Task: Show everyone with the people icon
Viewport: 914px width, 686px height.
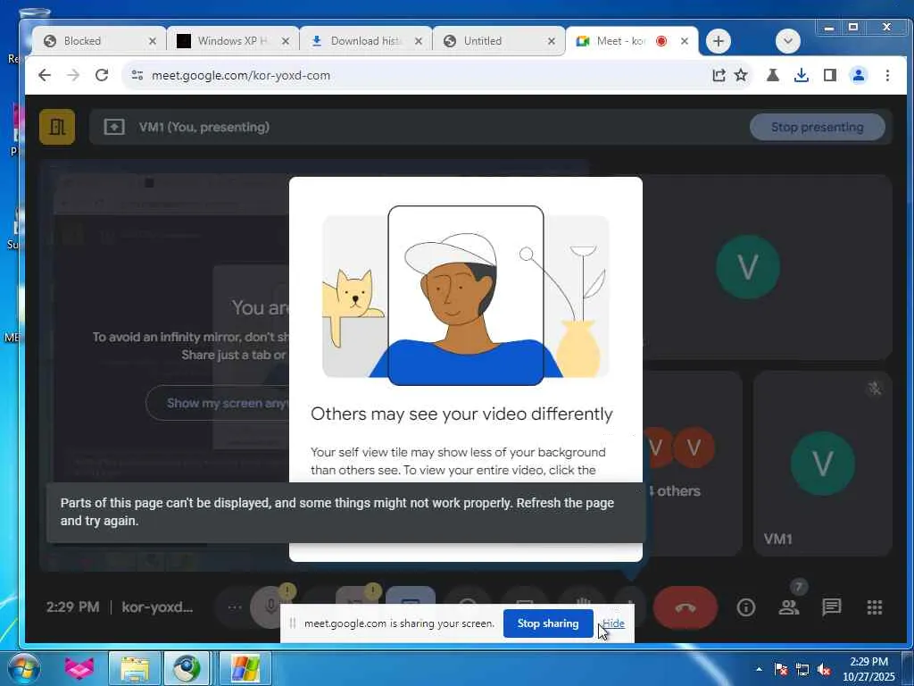Action: pyautogui.click(x=789, y=607)
